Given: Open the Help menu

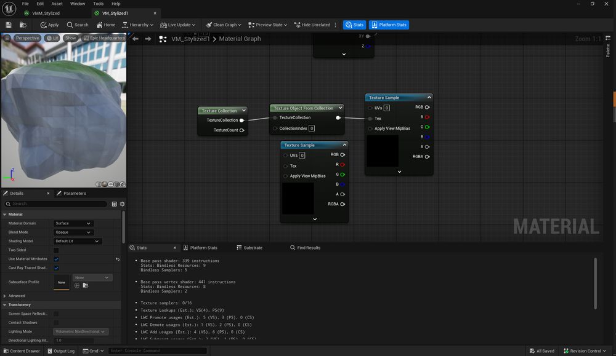Looking at the screenshot, I should tap(116, 4).
